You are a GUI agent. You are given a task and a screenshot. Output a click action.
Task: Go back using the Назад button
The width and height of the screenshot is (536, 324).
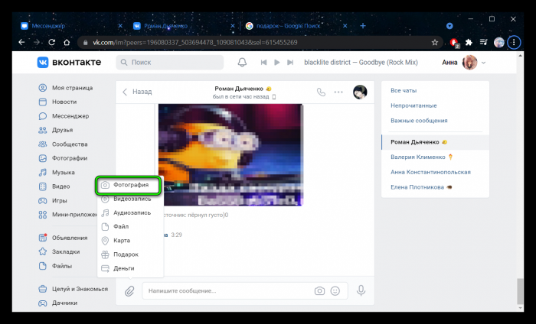137,92
